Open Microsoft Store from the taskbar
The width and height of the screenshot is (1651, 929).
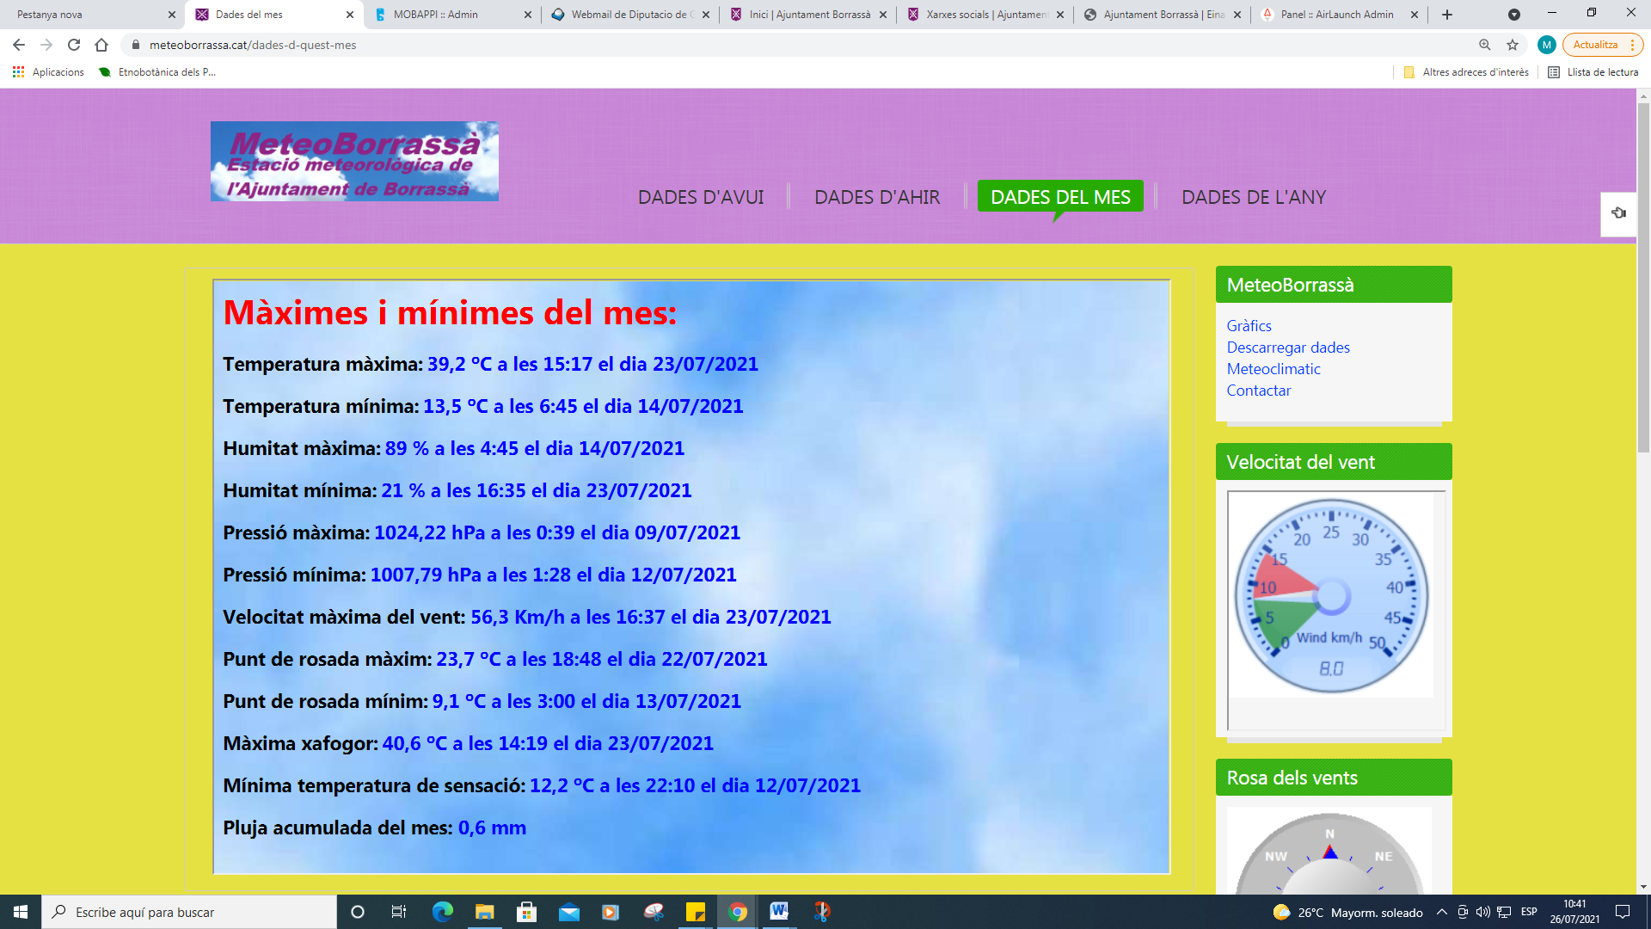(526, 912)
